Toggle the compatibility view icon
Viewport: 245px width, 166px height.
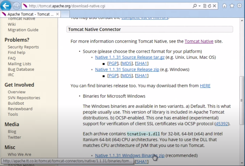point(205,6)
